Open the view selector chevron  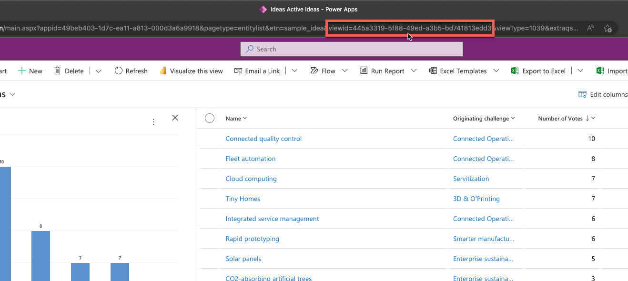[13, 94]
